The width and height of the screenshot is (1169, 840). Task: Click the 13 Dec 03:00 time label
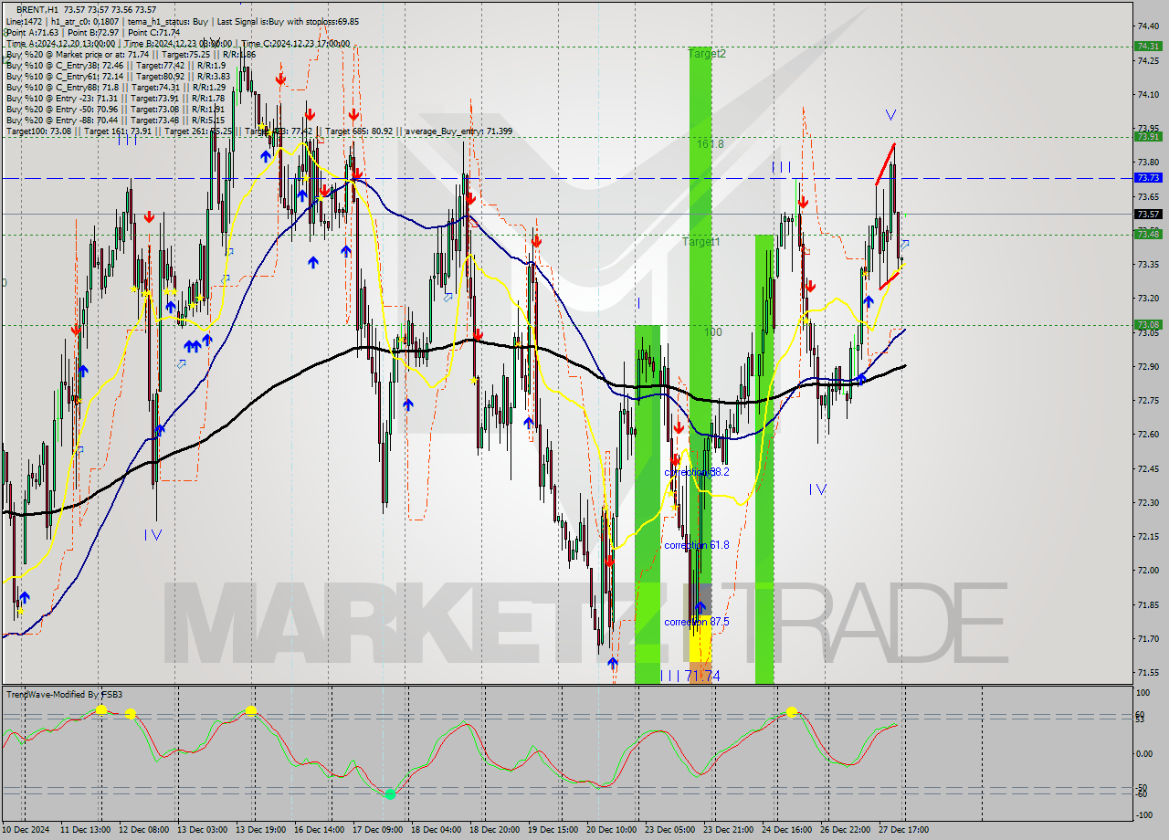(x=203, y=829)
